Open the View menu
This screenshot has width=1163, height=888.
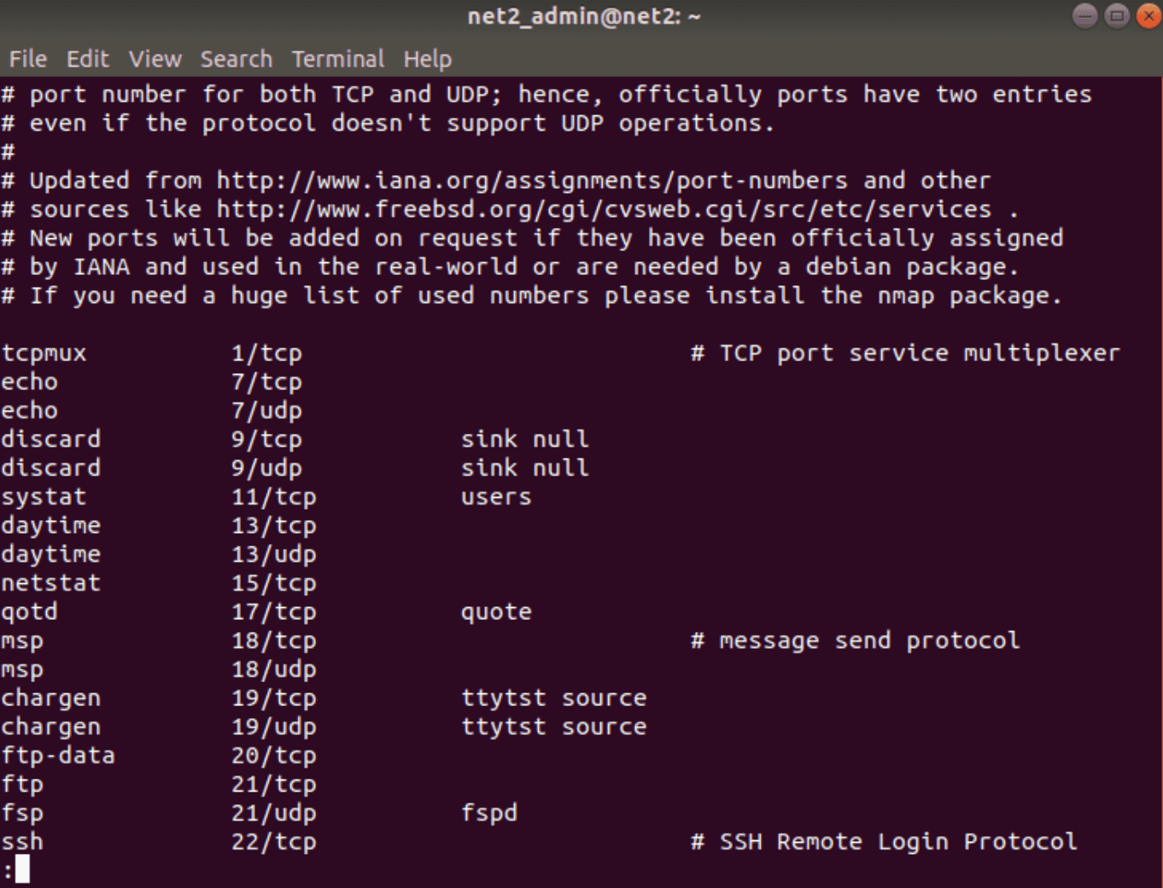pos(155,59)
